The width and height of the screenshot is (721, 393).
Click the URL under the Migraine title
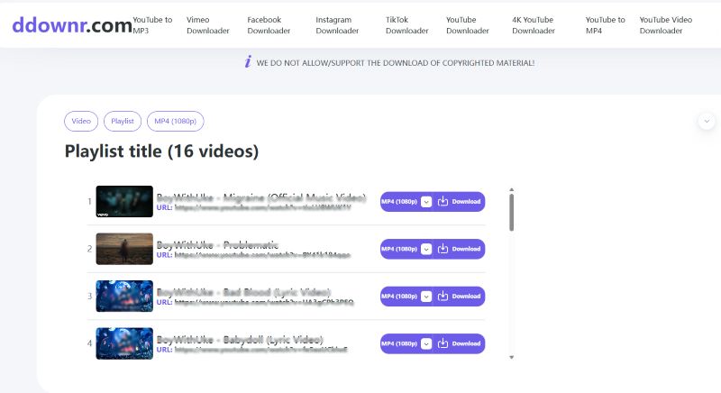(262, 207)
